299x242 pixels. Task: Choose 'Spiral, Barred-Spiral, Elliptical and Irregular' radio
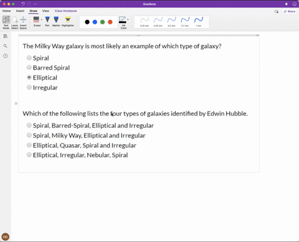click(x=29, y=125)
